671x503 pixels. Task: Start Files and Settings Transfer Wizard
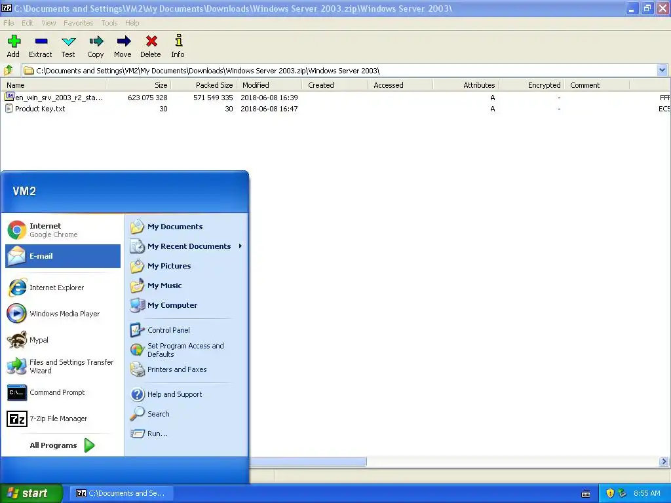[x=62, y=366]
